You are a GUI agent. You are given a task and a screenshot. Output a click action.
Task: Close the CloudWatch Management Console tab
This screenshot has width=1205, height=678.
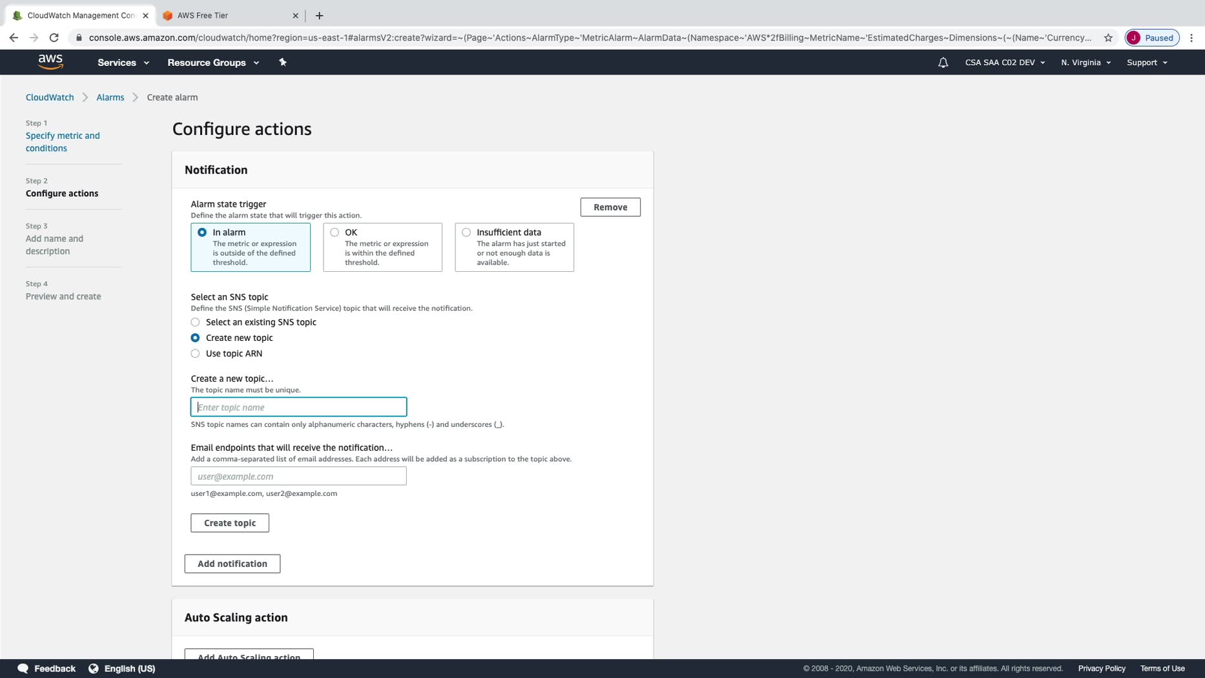(145, 15)
